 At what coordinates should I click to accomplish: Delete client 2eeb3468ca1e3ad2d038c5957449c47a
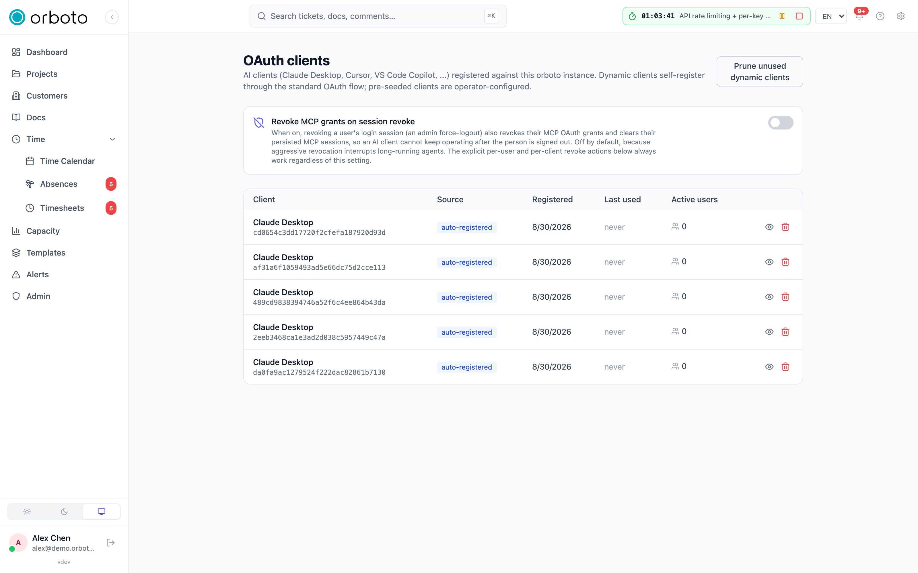pos(785,331)
